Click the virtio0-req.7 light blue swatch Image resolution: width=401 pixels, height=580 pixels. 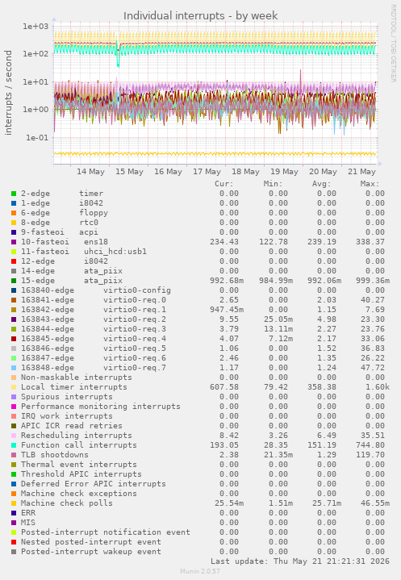click(x=14, y=368)
